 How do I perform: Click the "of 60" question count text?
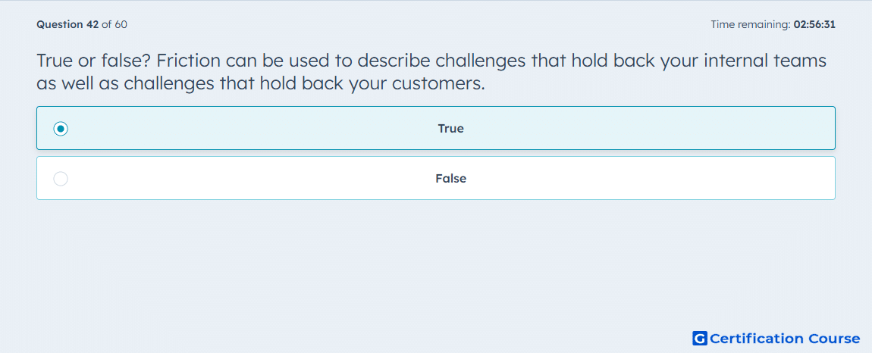click(114, 24)
